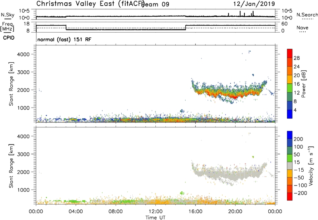Click the '4000' tick of the velocity panel

23,136
